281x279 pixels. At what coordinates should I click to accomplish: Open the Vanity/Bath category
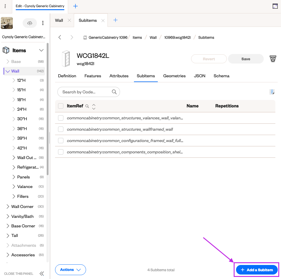[22, 216]
